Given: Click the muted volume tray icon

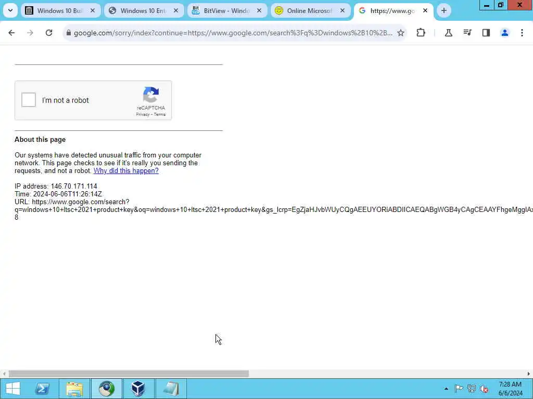Looking at the screenshot, I should point(484,389).
